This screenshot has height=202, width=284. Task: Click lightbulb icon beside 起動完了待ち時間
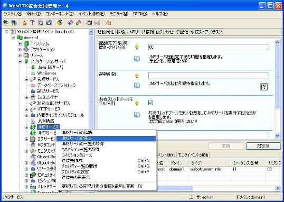pyautogui.click(x=137, y=47)
